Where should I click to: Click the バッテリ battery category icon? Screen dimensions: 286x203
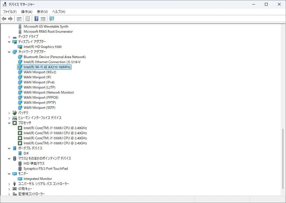point(15,113)
